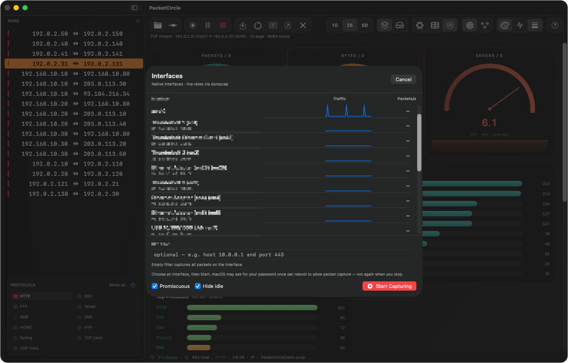Click the record capture button in the toolbar
The height and width of the screenshot is (363, 568).
point(193,25)
